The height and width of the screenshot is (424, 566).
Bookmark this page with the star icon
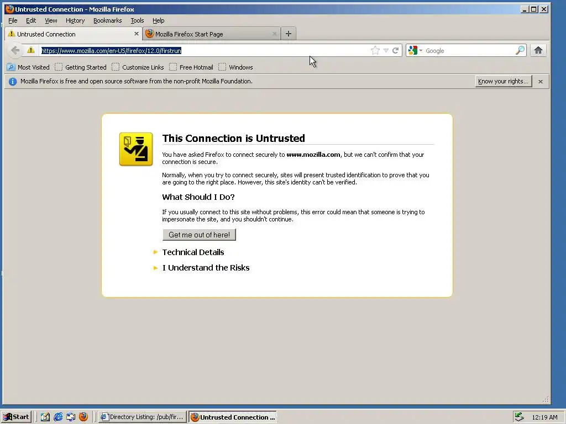coord(375,50)
